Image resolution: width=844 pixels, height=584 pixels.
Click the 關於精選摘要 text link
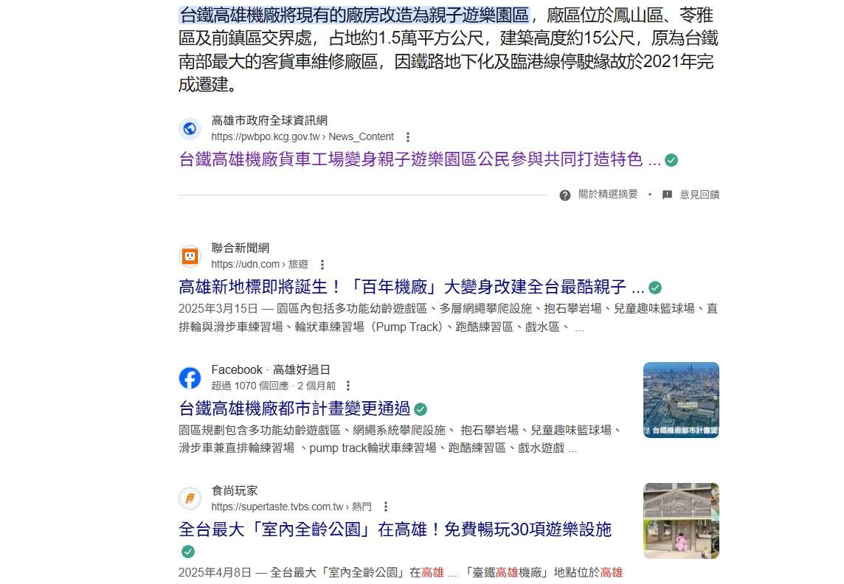pyautogui.click(x=608, y=194)
